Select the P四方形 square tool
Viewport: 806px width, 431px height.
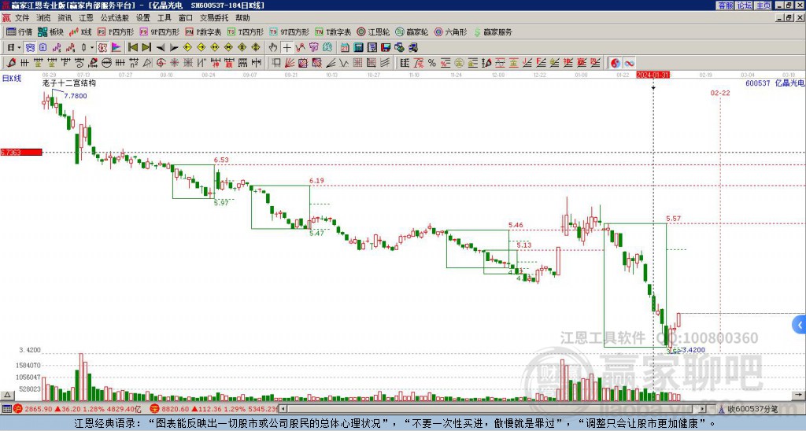coord(116,31)
